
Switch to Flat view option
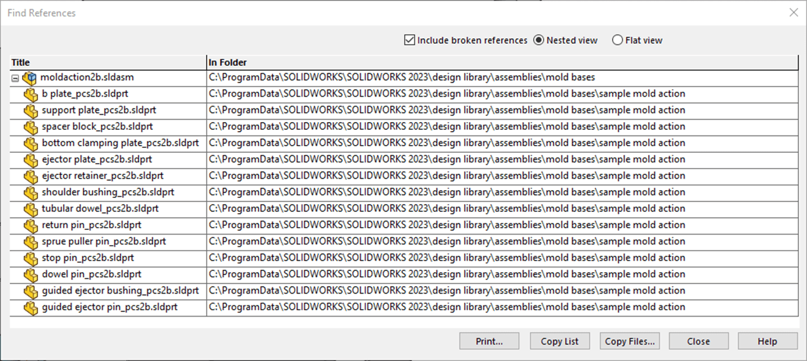[x=617, y=40]
